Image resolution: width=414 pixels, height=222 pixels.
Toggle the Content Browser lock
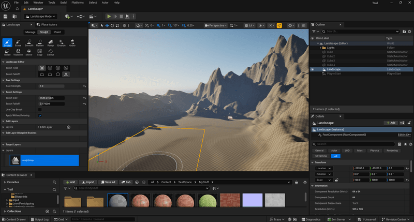click(x=297, y=182)
